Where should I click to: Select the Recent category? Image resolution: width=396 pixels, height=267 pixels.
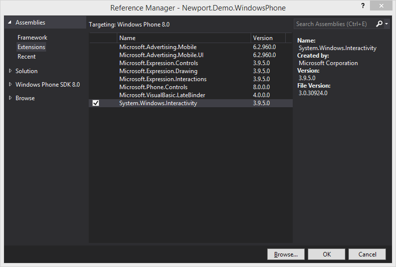[x=27, y=57]
